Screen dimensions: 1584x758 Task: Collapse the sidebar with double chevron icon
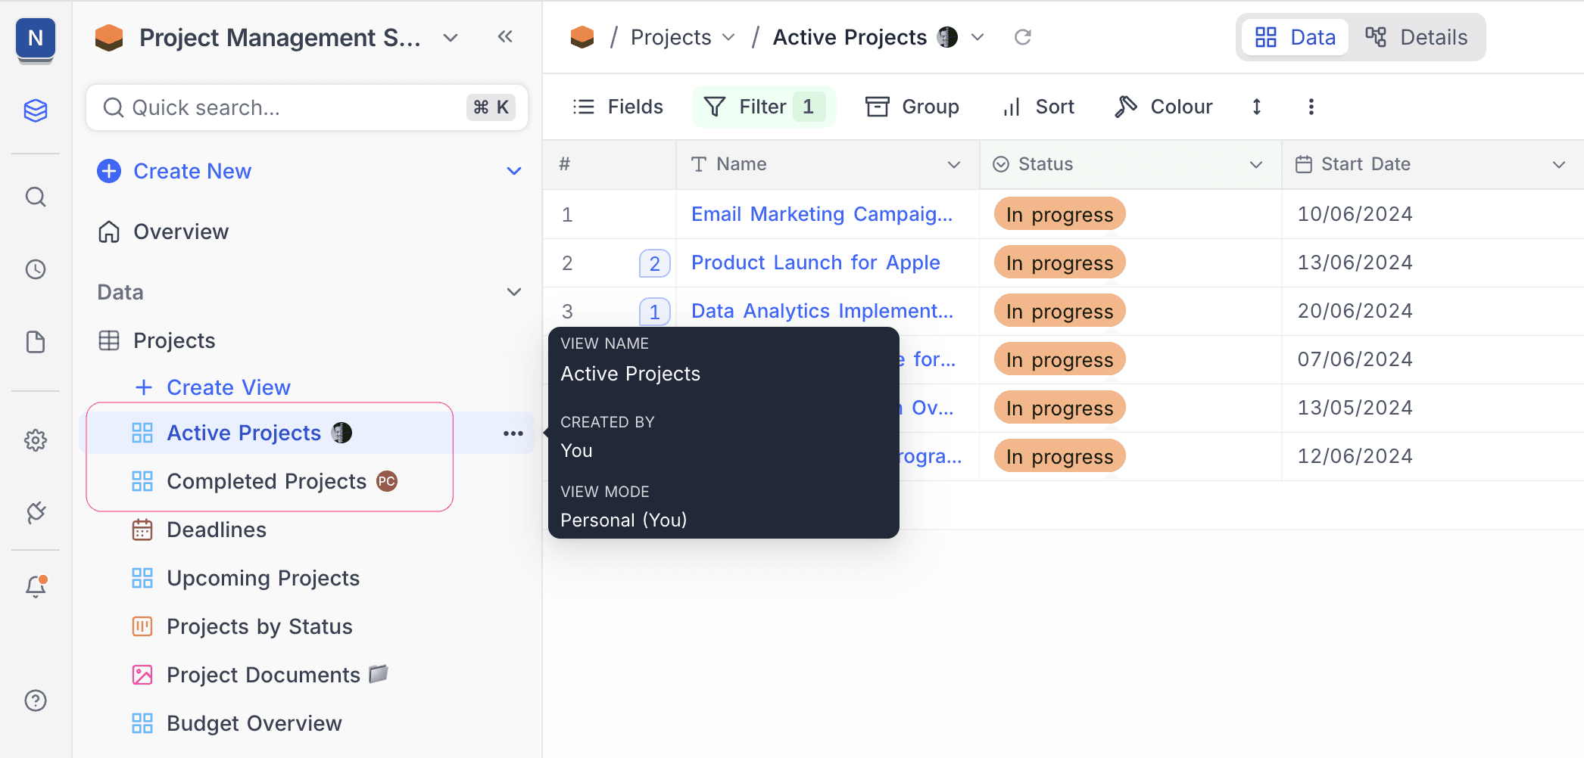pos(505,37)
